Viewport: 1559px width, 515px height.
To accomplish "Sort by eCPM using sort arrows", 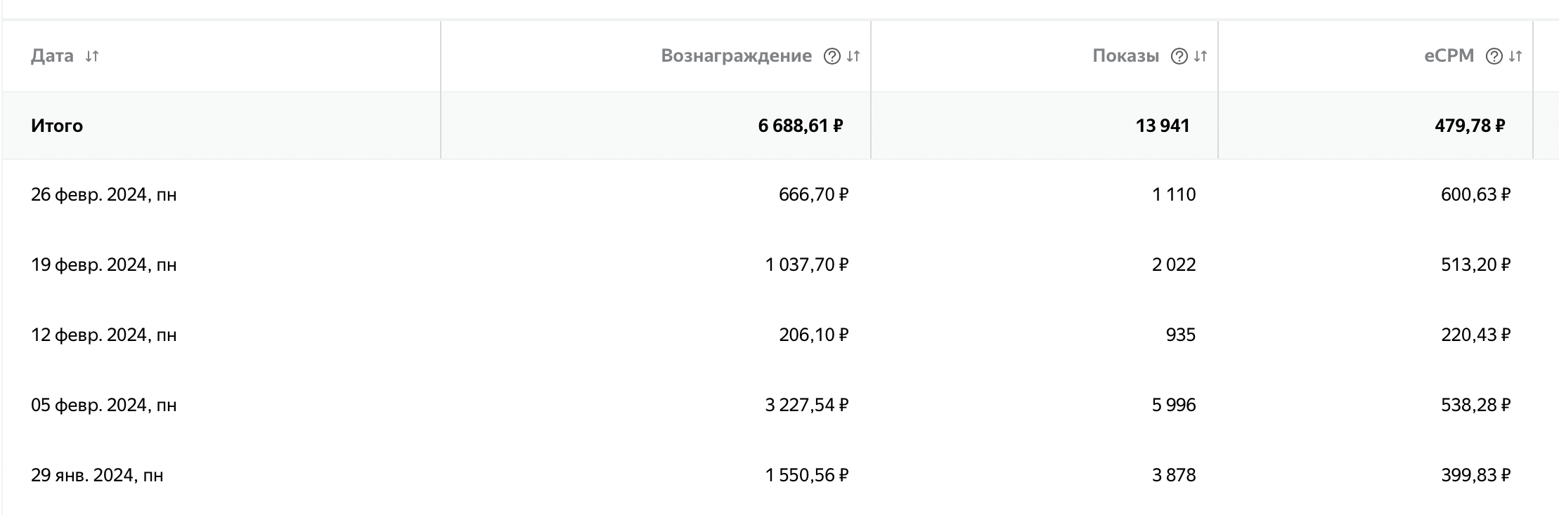I will coord(1515,56).
